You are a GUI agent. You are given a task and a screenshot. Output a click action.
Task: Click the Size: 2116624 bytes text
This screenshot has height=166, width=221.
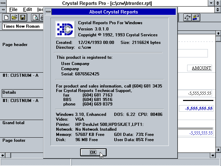141,43
